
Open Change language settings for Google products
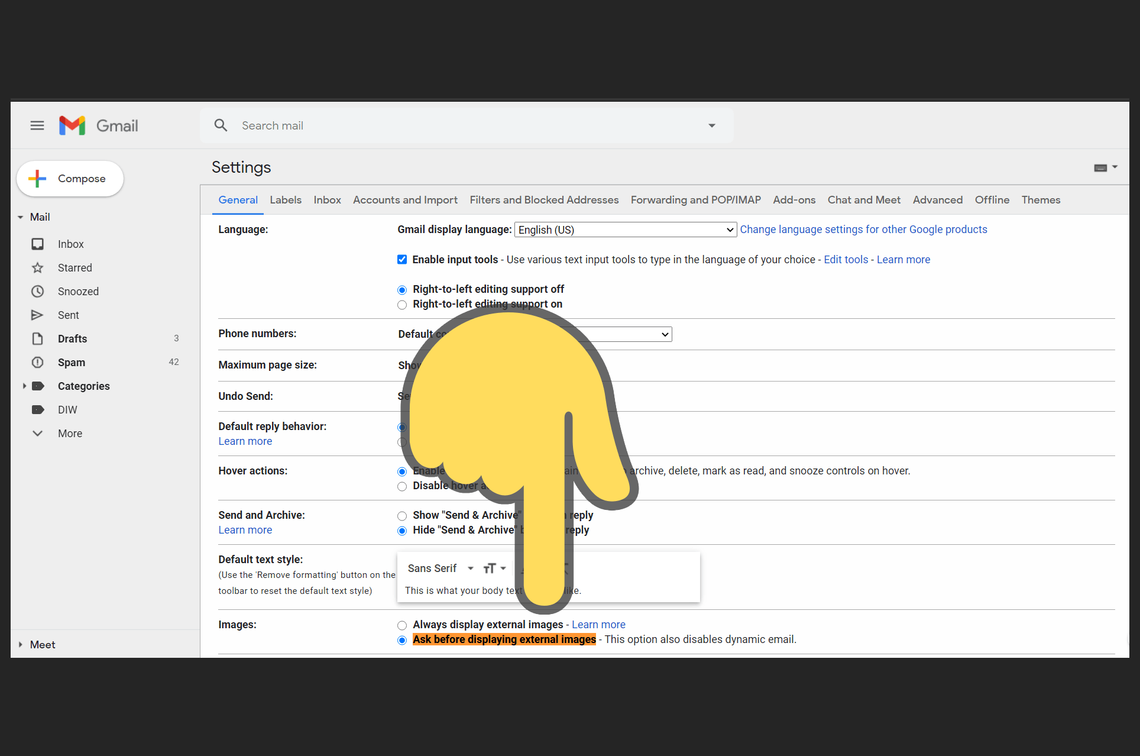pyautogui.click(x=863, y=230)
